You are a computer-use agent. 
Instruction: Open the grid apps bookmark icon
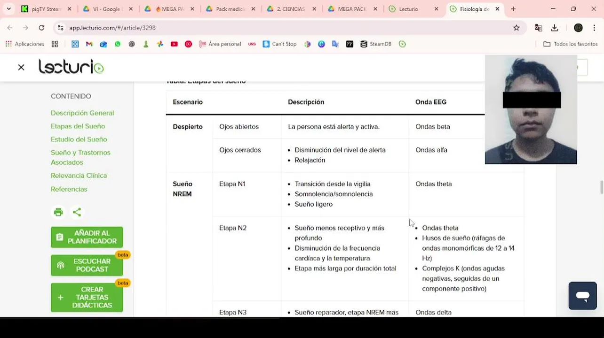(x=55, y=44)
